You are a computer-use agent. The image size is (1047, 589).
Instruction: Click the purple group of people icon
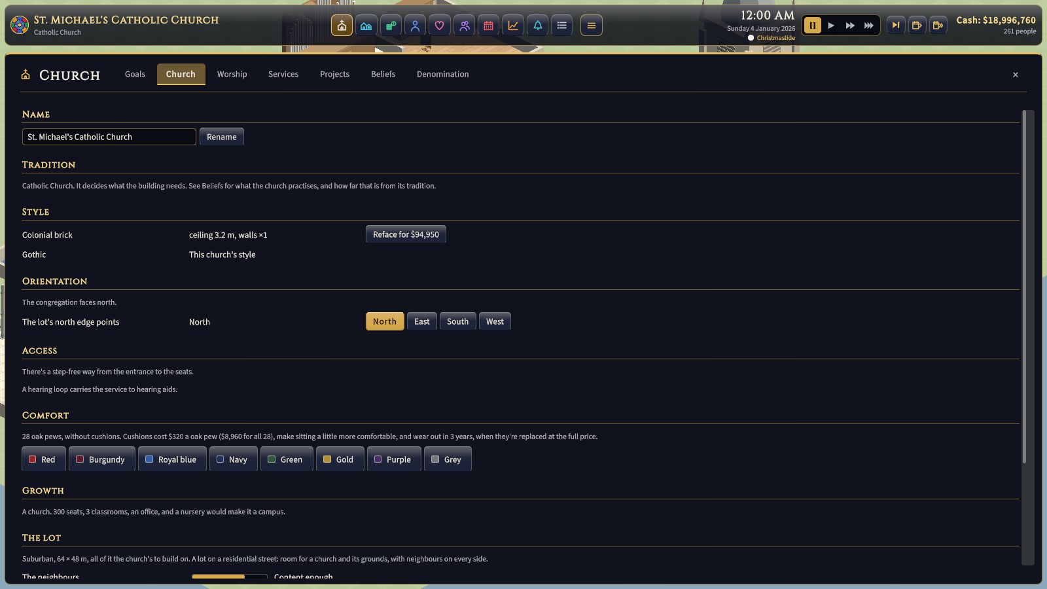464,26
